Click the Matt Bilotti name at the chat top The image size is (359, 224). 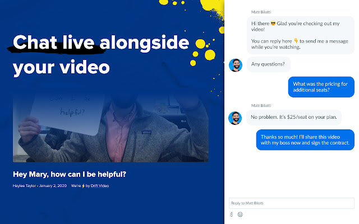coord(262,11)
